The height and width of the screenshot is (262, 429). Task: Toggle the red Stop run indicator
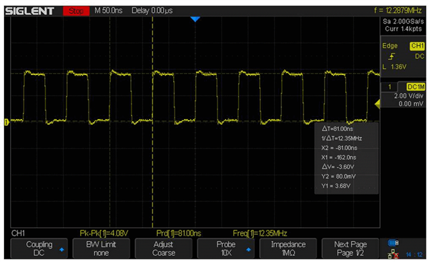(76, 11)
